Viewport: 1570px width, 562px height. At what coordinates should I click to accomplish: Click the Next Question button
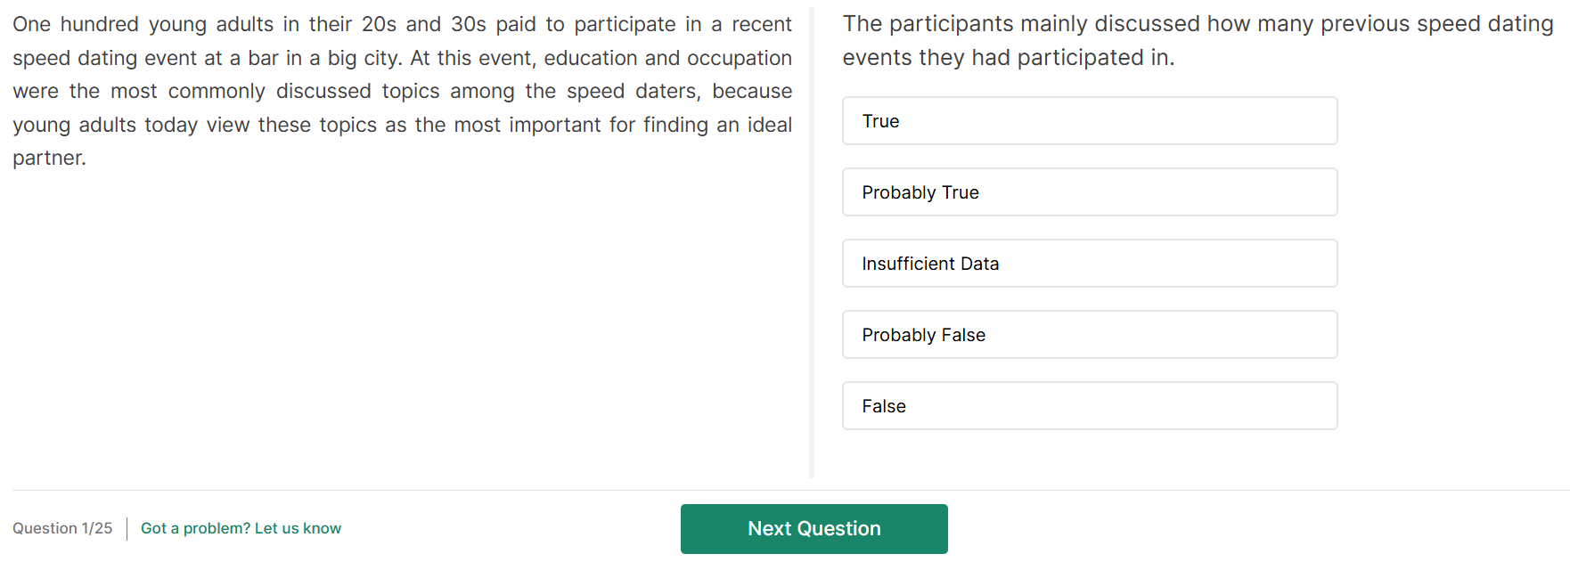coord(814,529)
